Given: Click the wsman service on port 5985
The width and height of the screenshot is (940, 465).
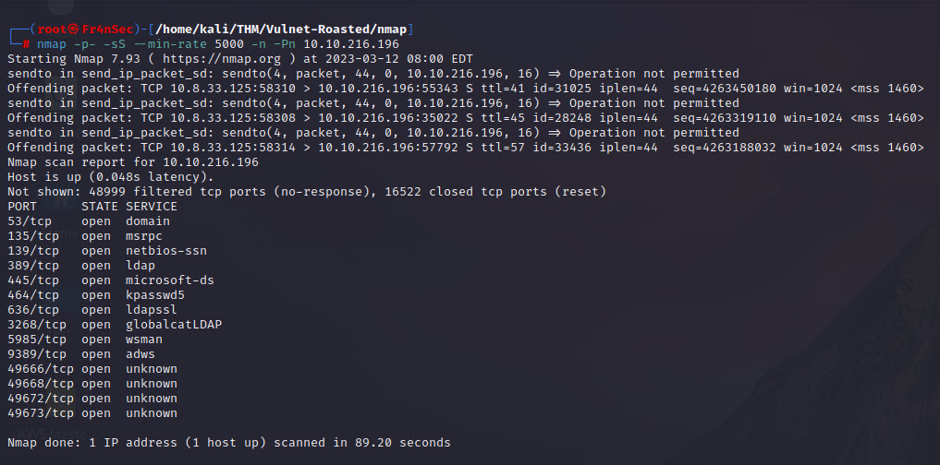Looking at the screenshot, I should [x=144, y=340].
